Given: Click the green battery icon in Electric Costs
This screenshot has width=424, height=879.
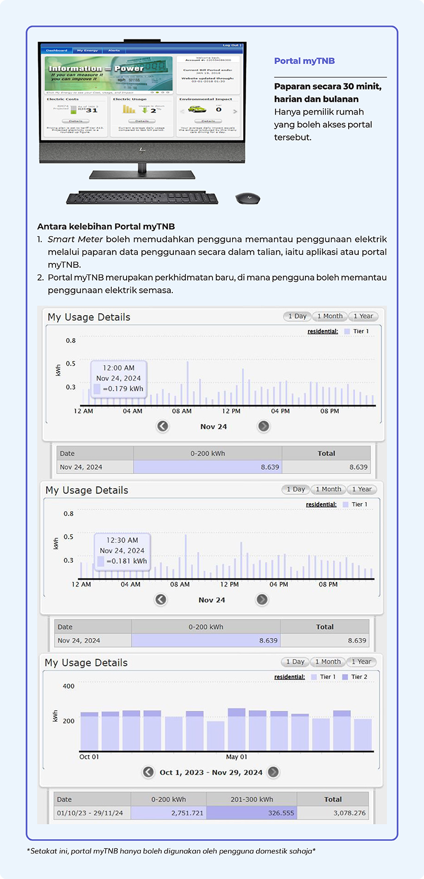Looking at the screenshot, I should [73, 110].
